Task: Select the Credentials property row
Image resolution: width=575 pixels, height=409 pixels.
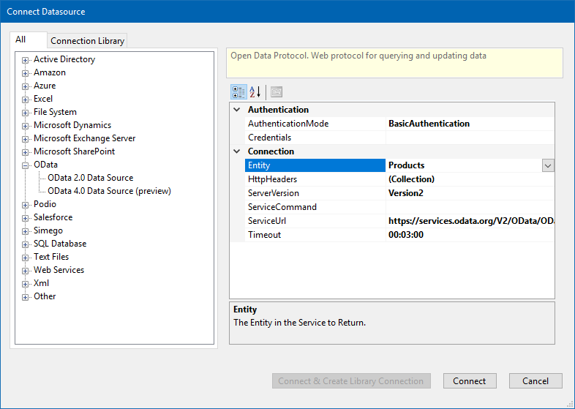Action: [x=399, y=138]
